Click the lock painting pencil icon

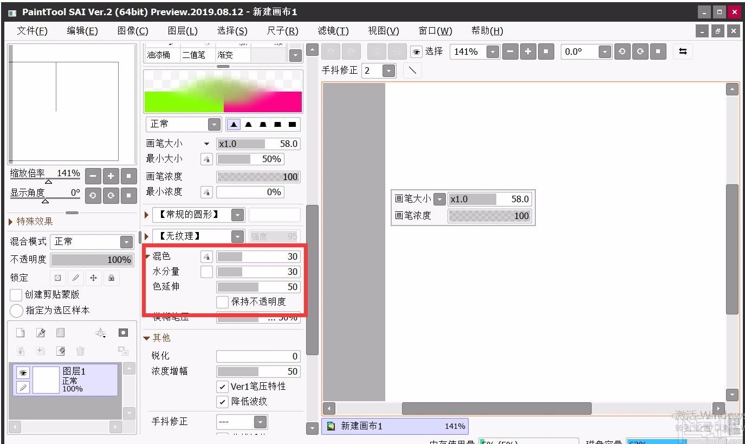[76, 278]
